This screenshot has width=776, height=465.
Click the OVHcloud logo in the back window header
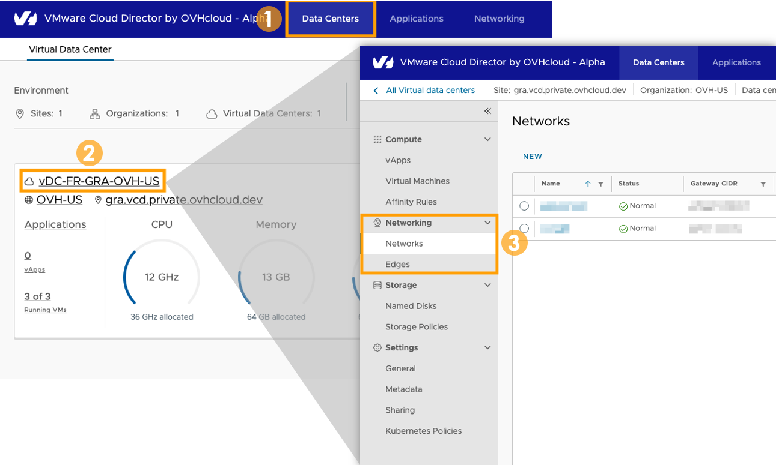click(x=26, y=19)
